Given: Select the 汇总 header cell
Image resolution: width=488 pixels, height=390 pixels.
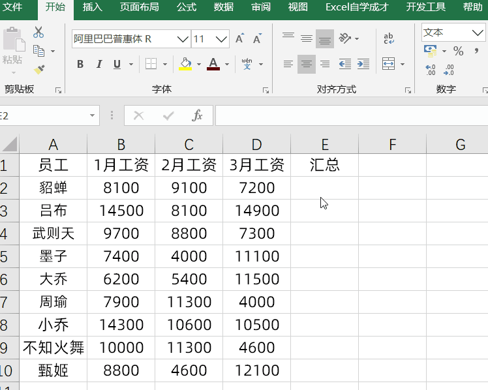Looking at the screenshot, I should (x=325, y=165).
